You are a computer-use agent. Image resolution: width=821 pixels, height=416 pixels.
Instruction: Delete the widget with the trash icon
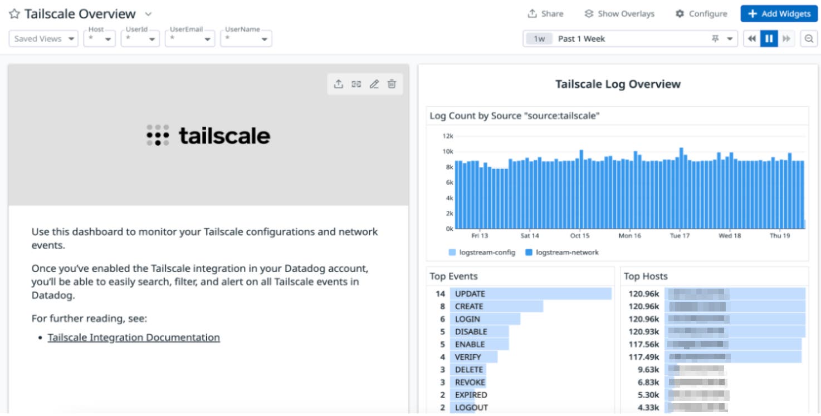392,84
